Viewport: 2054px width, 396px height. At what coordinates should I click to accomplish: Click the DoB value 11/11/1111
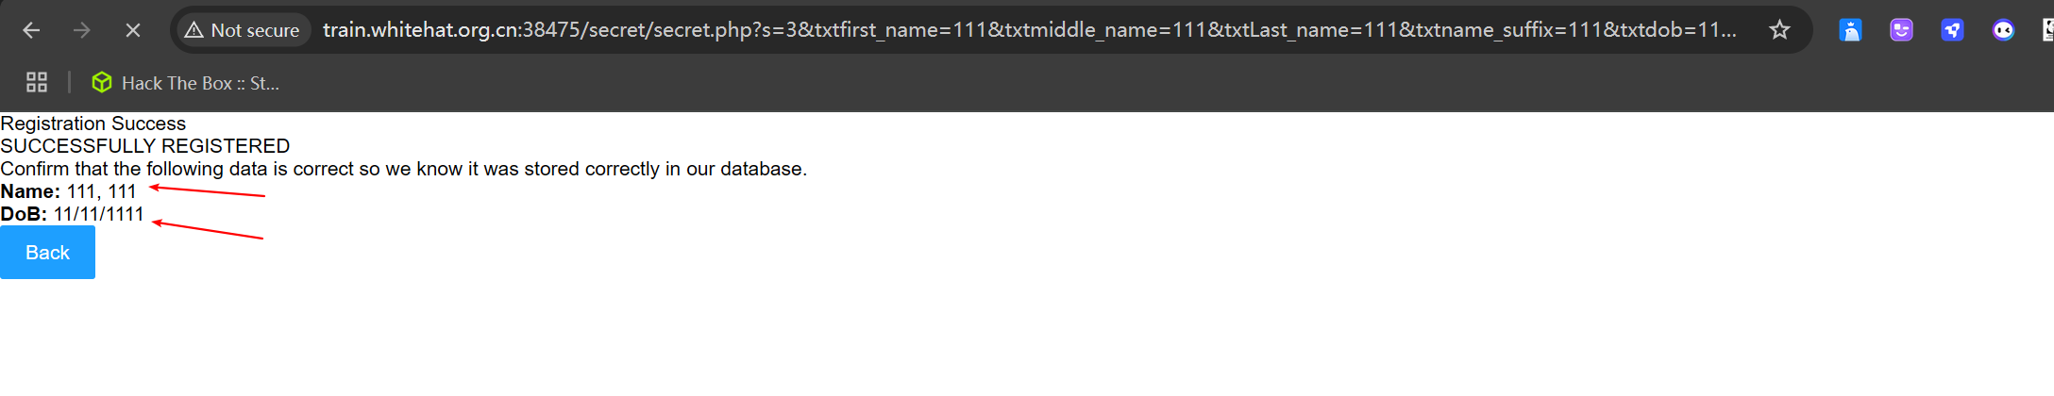tap(98, 214)
